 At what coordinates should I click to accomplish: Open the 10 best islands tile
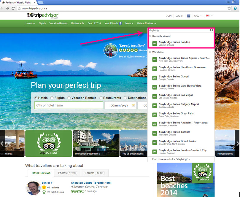click(x=225, y=143)
